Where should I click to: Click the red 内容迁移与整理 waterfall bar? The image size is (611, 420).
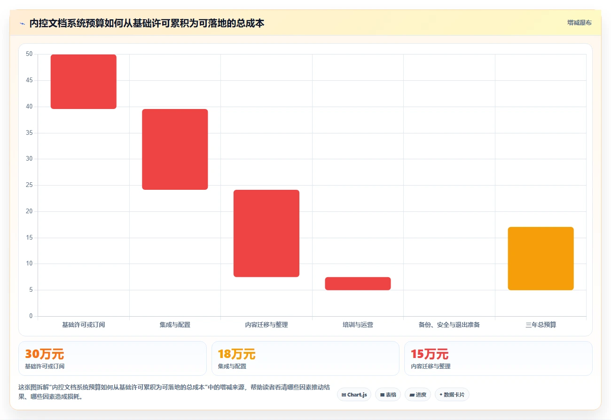tap(266, 233)
